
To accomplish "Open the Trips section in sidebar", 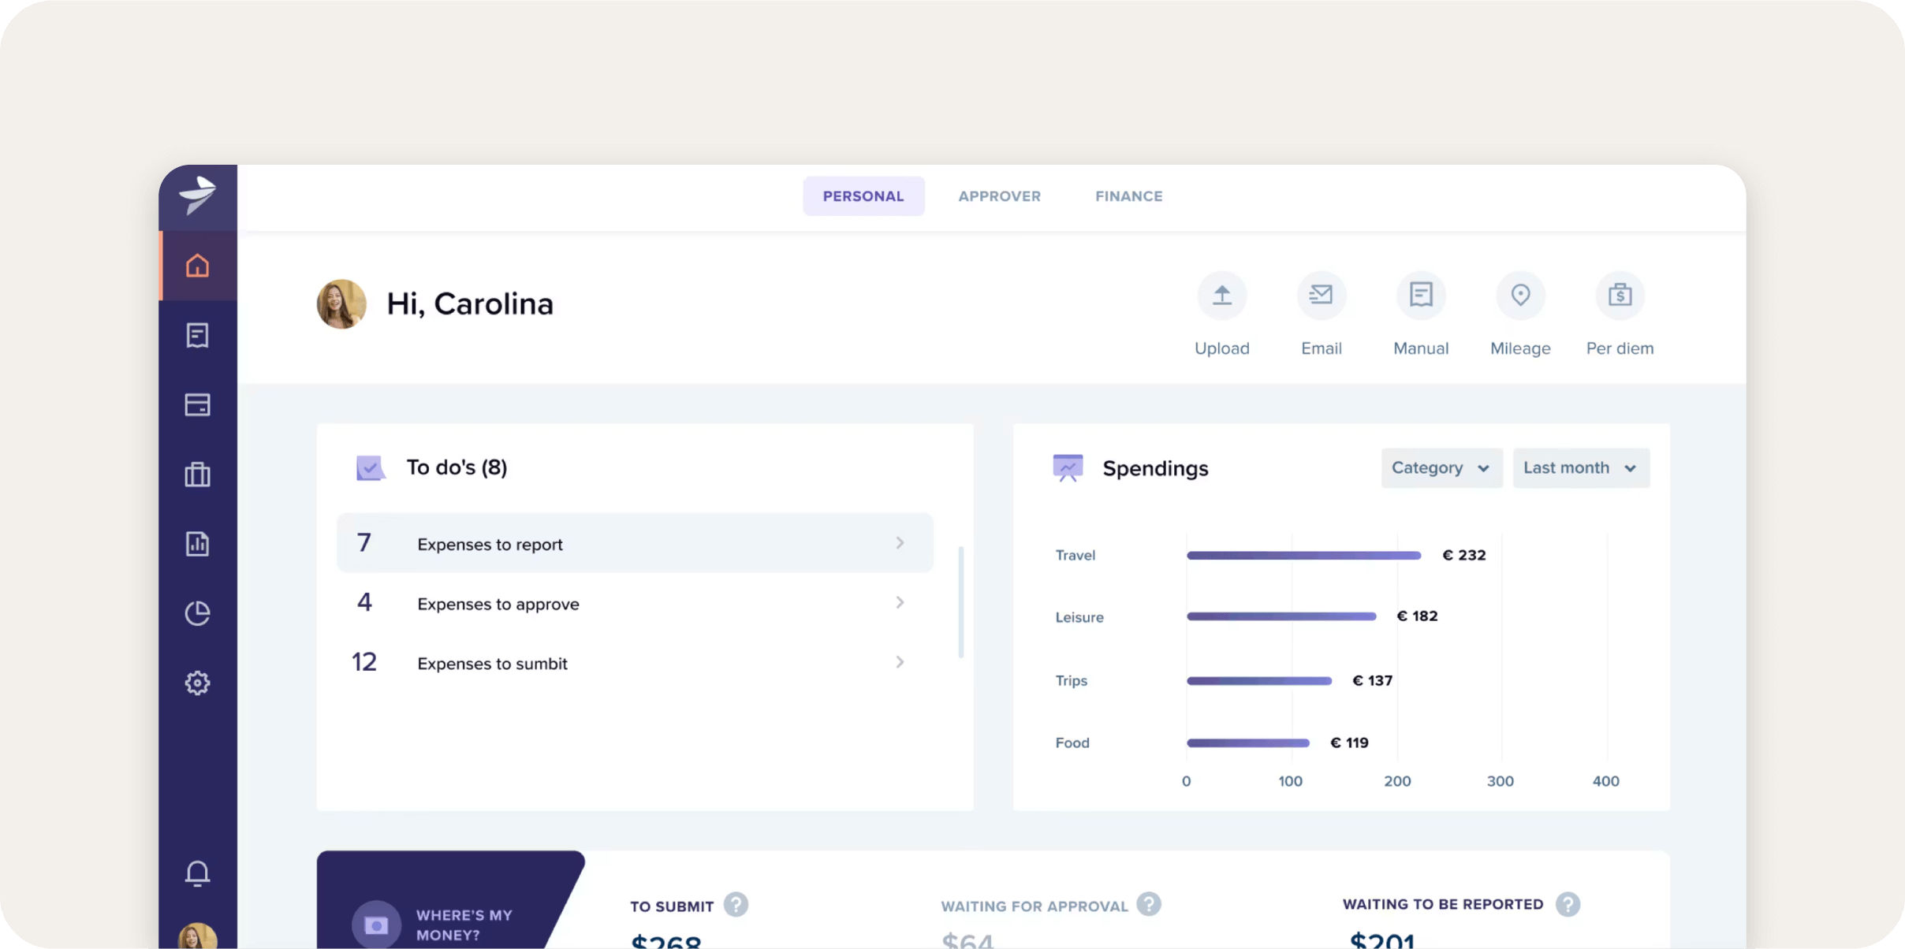I will pyautogui.click(x=198, y=474).
